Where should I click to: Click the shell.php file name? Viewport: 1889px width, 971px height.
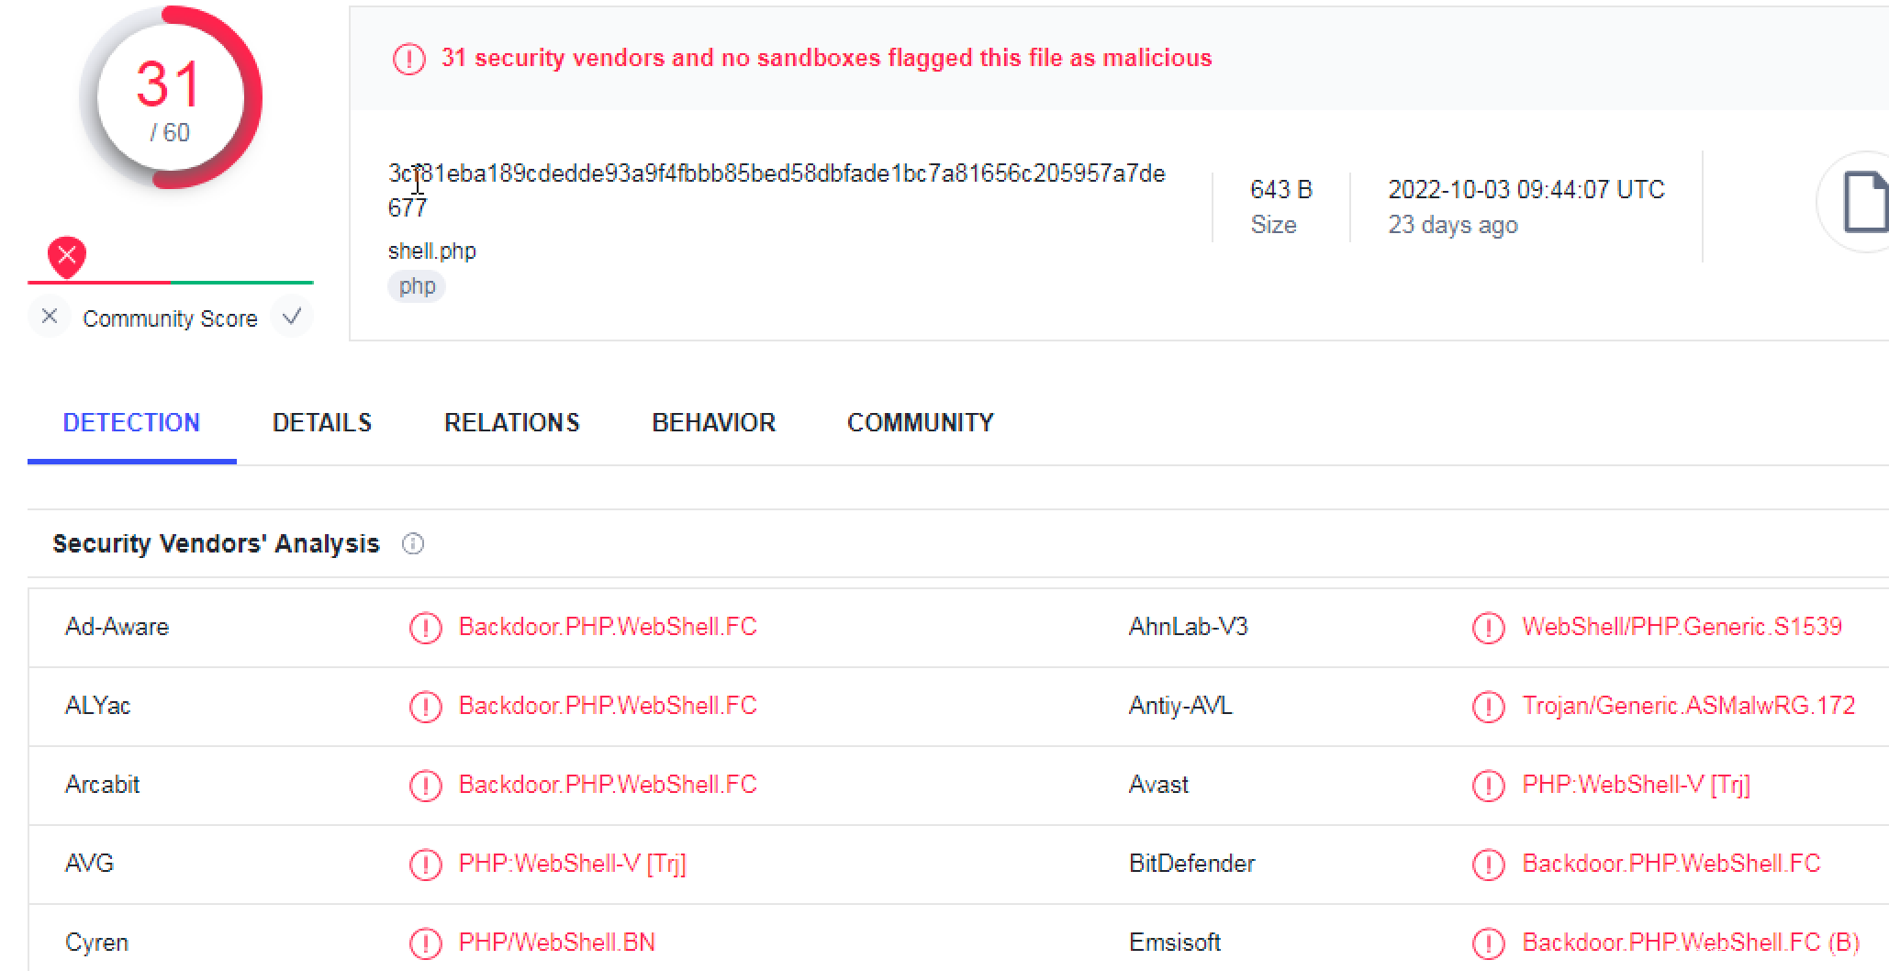(431, 251)
